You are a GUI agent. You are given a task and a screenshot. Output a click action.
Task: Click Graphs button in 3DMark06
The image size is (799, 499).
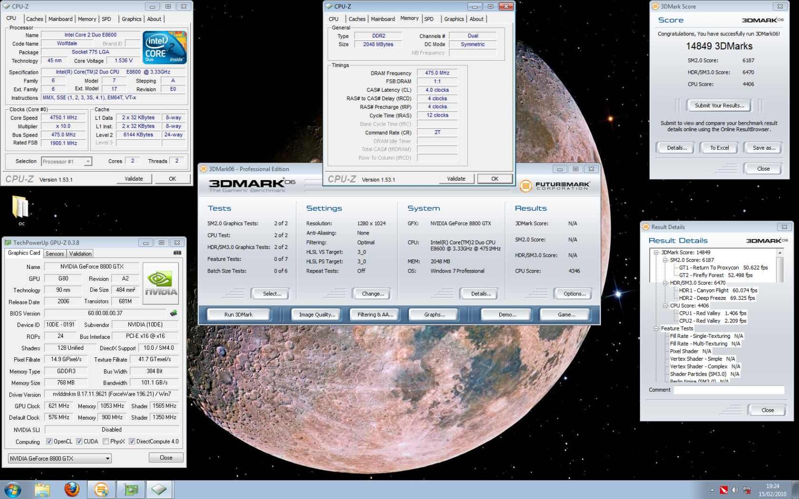click(x=434, y=314)
